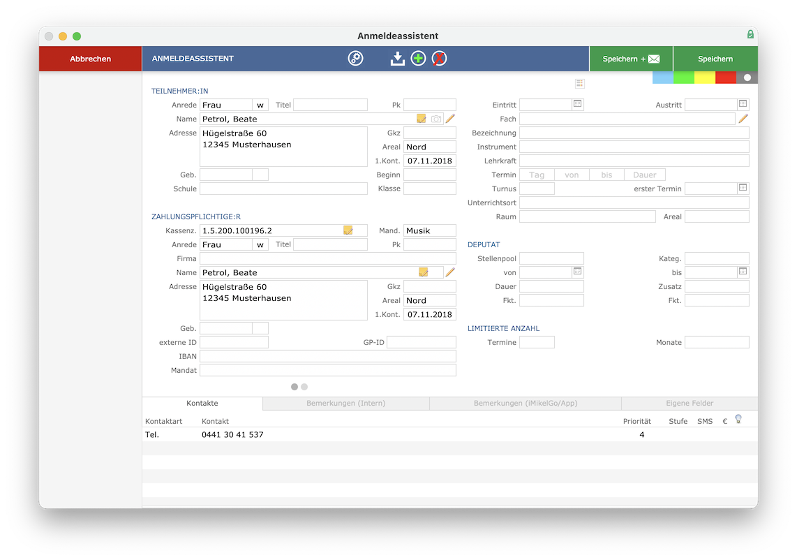Edit payer name with pencil icon
797x560 pixels.
click(450, 272)
